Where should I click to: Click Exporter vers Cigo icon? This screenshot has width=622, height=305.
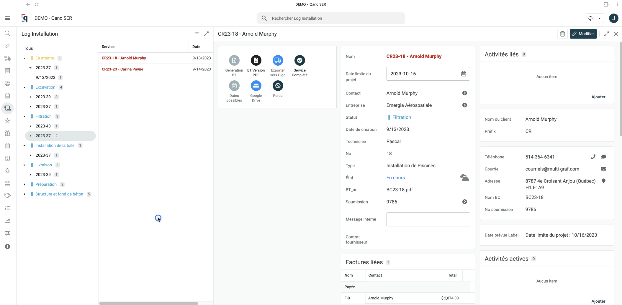(278, 61)
